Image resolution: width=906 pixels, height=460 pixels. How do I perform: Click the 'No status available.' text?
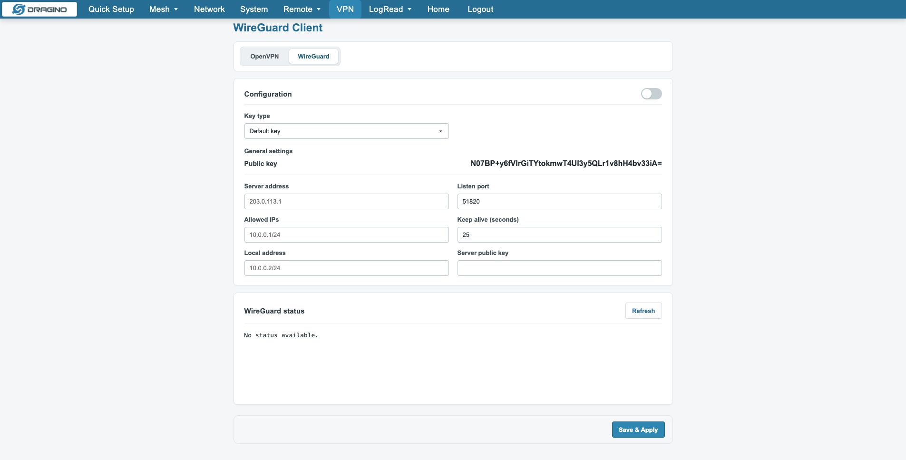(281, 335)
